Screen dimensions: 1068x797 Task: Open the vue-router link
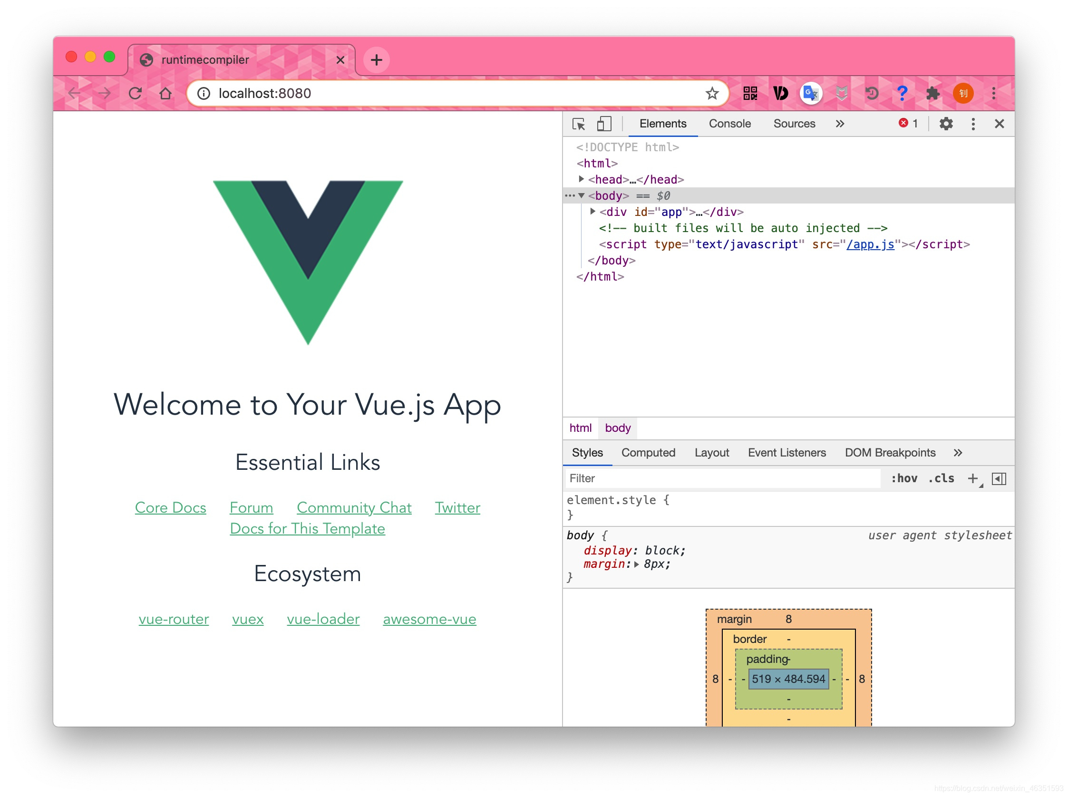174,619
